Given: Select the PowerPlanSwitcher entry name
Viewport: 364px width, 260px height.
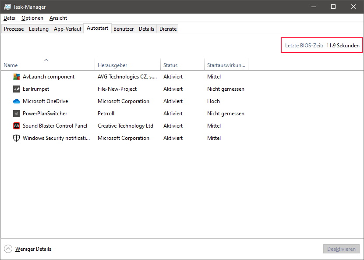Looking at the screenshot, I should 45,114.
